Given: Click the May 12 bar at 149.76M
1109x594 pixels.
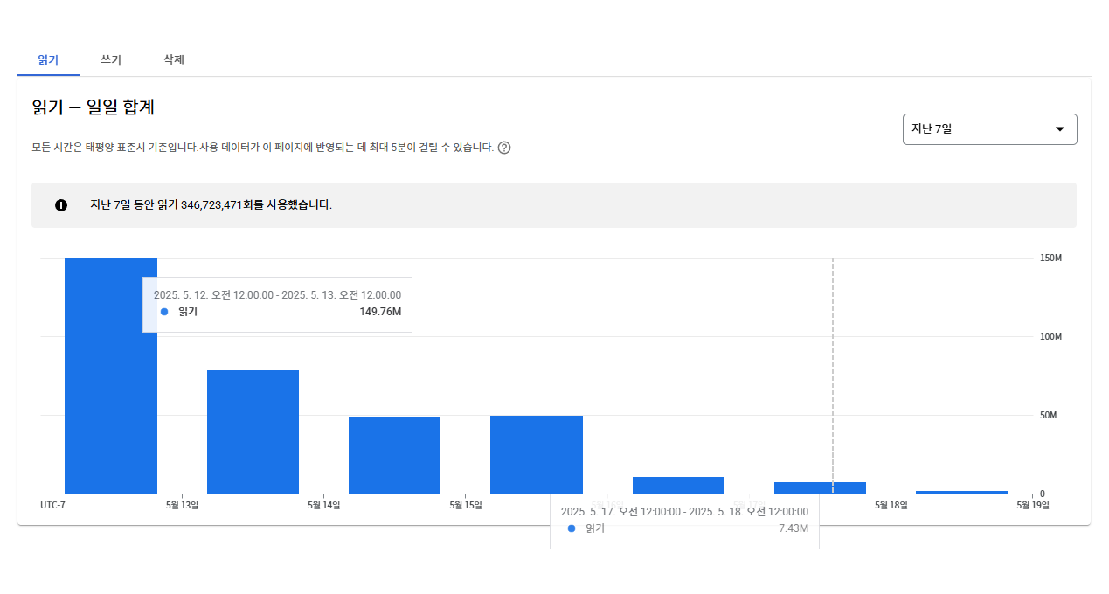Looking at the screenshot, I should pyautogui.click(x=111, y=376).
